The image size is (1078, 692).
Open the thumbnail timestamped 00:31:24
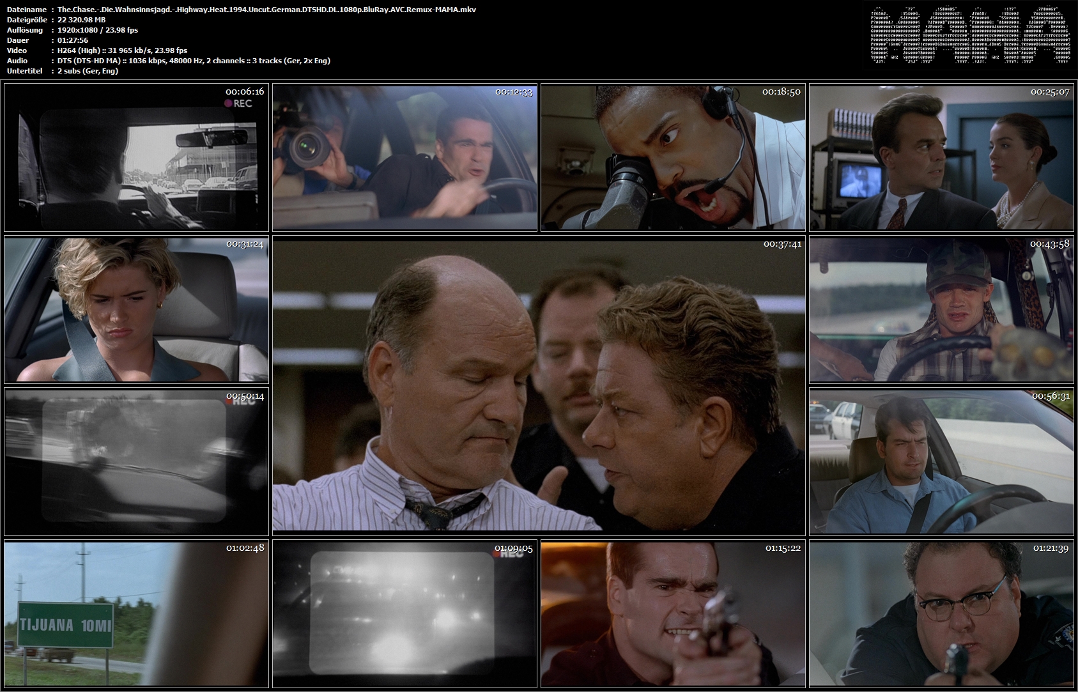136,309
